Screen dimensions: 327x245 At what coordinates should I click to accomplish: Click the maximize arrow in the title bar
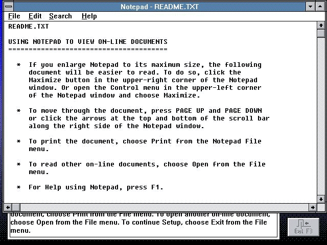click(320, 7)
